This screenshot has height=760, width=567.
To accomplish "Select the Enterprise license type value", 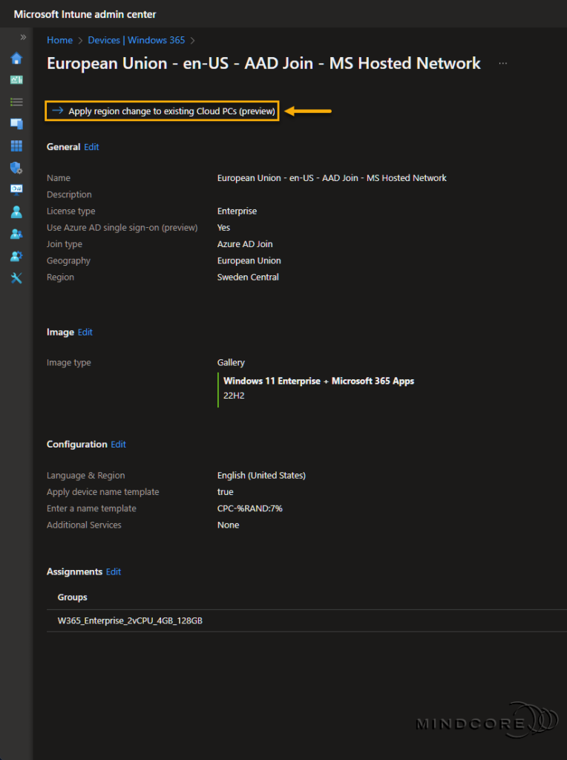I will 237,212.
